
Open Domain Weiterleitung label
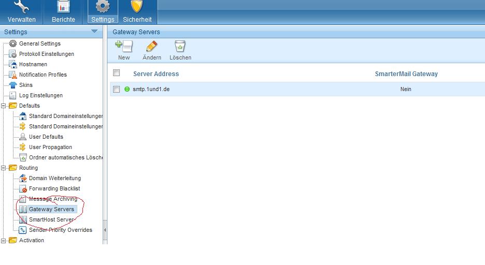click(x=55, y=178)
